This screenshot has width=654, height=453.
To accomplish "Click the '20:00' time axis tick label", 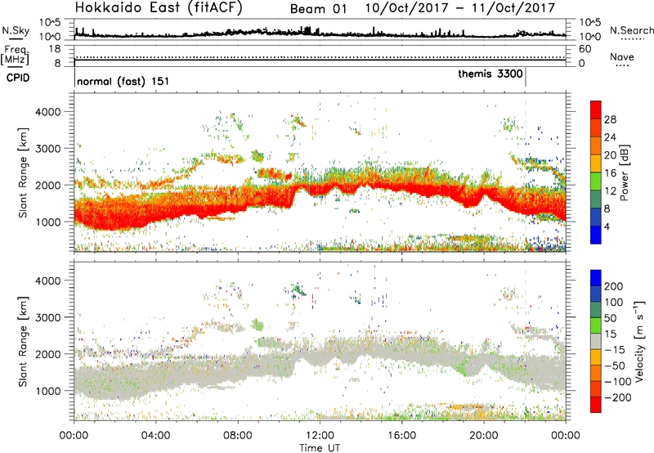I will tap(484, 436).
